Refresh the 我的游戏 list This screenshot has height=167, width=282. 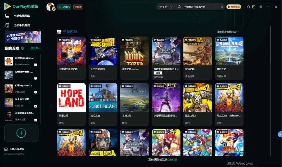23,48
